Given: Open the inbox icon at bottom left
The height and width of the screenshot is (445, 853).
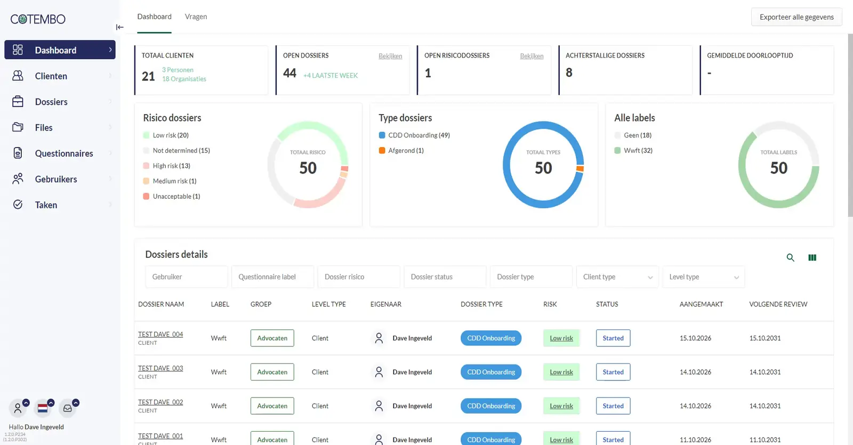Looking at the screenshot, I should point(68,408).
